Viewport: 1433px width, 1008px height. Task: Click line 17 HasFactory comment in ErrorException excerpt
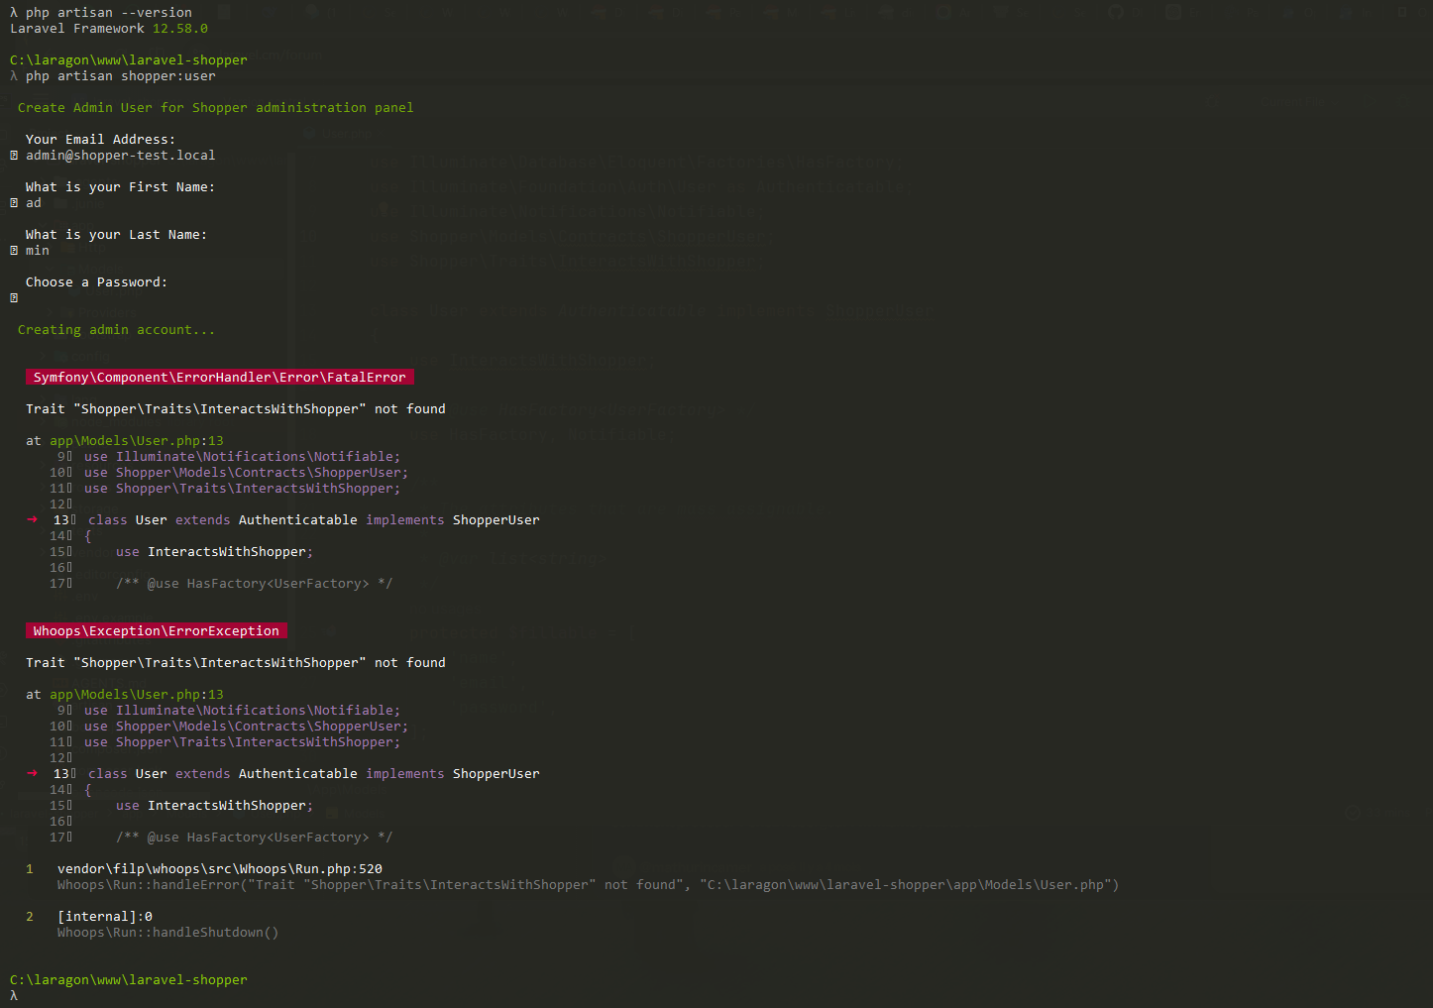255,838
